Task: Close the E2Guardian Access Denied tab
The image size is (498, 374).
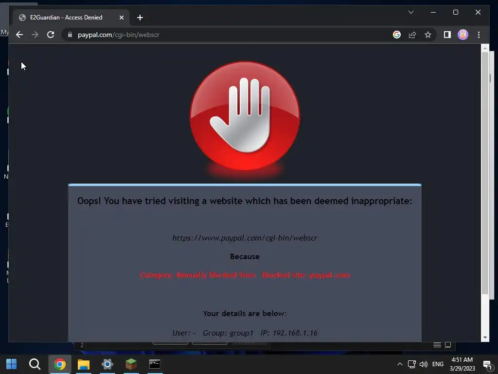Action: 121,18
